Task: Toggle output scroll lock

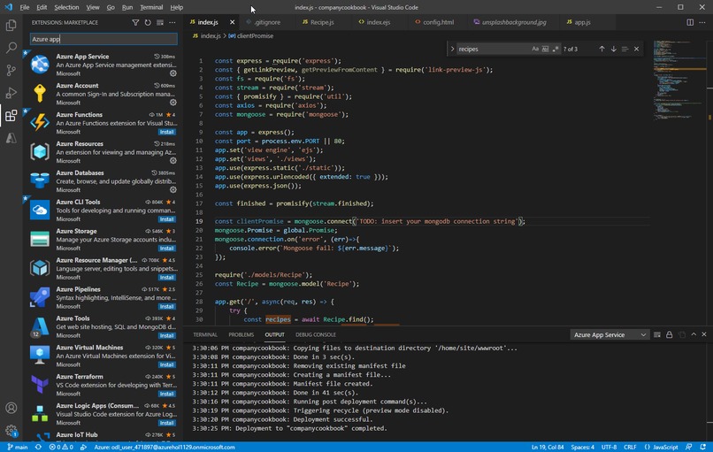Action: (x=670, y=334)
